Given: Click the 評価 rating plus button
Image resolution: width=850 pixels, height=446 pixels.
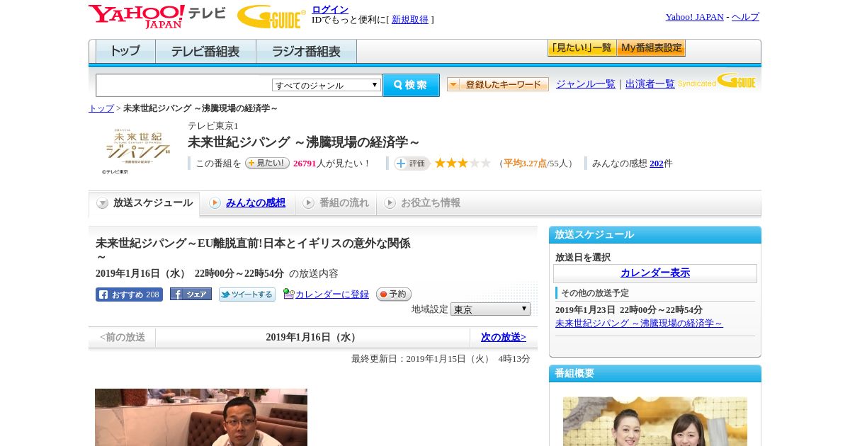Looking at the screenshot, I should pyautogui.click(x=412, y=164).
